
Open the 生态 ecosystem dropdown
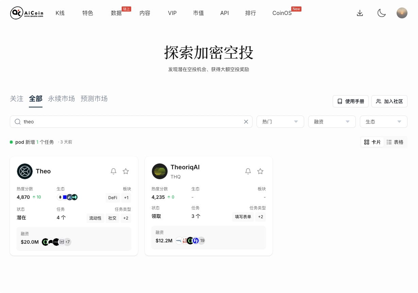[383, 121]
